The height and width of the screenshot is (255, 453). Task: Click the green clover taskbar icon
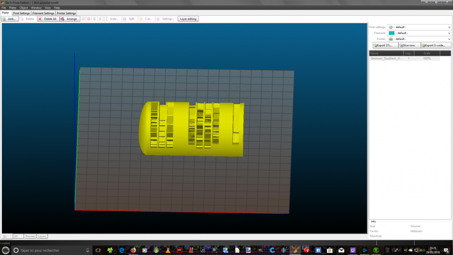point(110,250)
